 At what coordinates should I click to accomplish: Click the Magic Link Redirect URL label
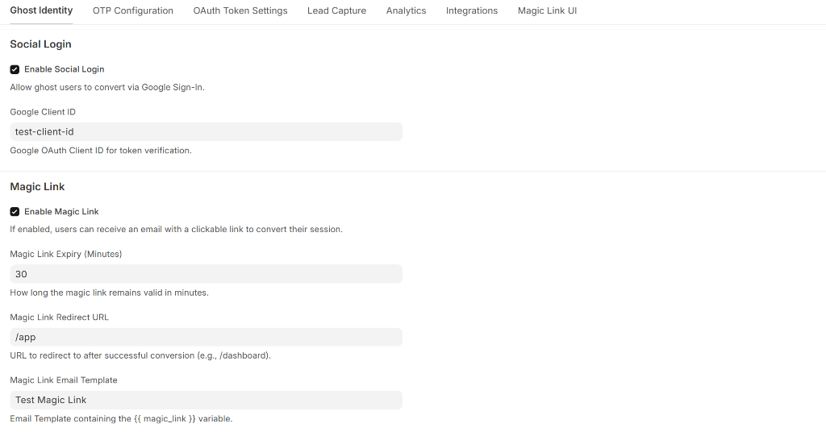coord(59,318)
